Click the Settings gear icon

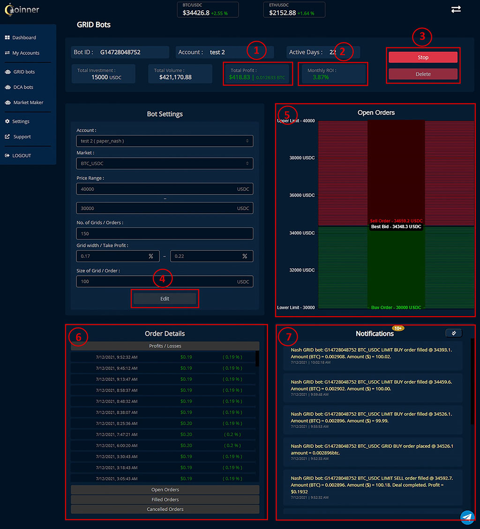tap(7, 121)
